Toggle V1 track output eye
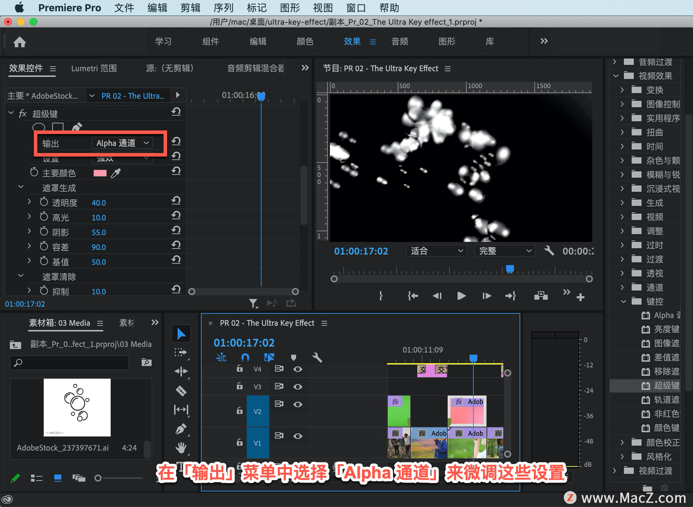Viewport: 693px width, 507px height. (x=298, y=436)
